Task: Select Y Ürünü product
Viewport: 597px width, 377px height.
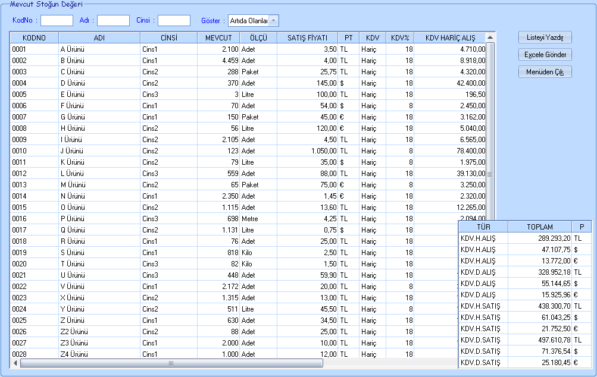Action: click(x=73, y=309)
